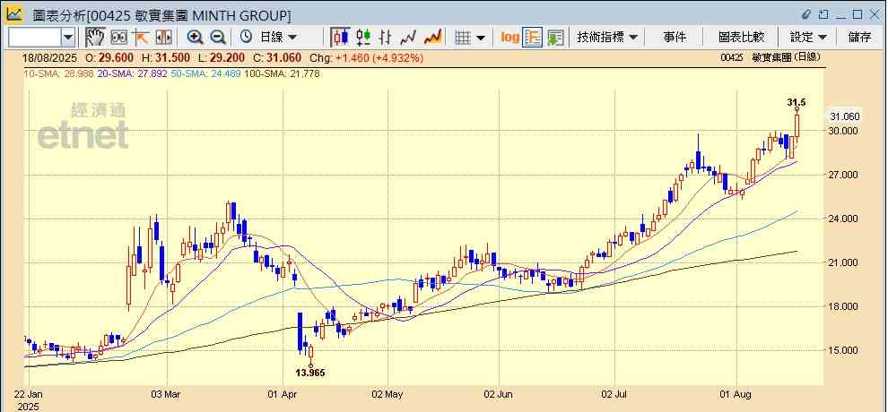The width and height of the screenshot is (888, 412).
Task: Open the 日線 period dropdown
Action: 277,38
